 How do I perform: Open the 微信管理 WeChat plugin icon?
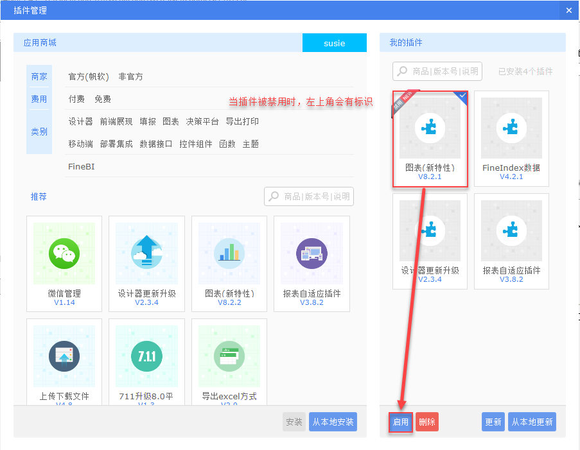[x=64, y=254]
